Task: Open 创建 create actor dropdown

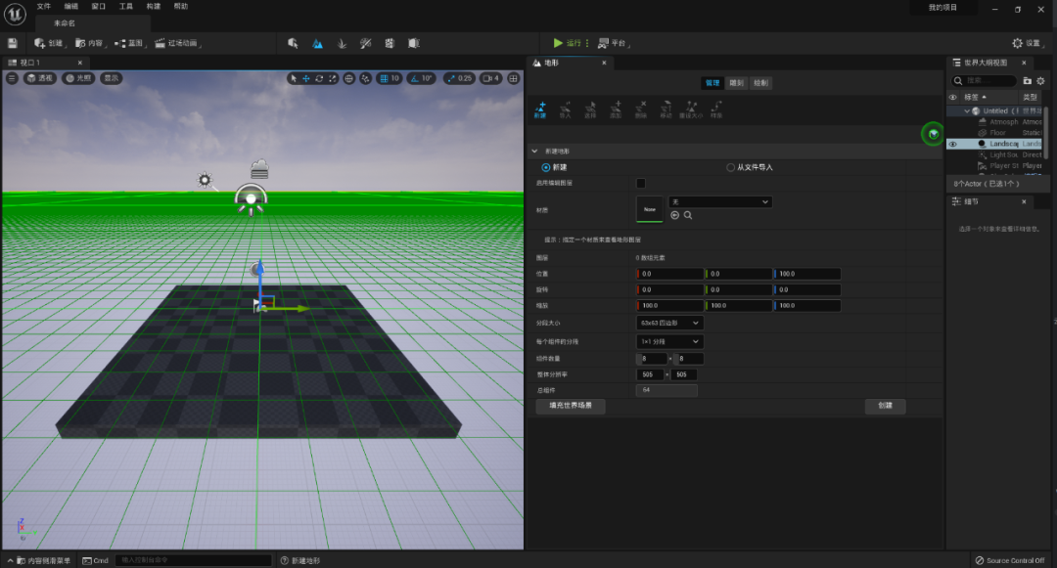Action: pos(49,43)
